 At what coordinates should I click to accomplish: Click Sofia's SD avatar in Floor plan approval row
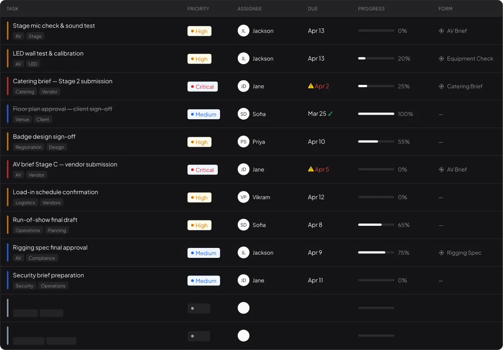point(244,114)
